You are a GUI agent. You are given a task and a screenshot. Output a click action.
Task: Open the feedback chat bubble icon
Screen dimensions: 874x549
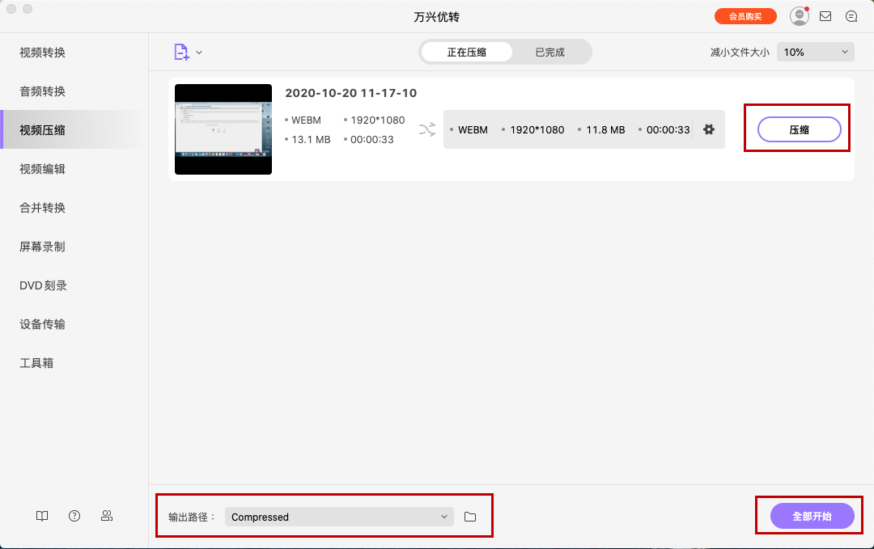(x=851, y=15)
